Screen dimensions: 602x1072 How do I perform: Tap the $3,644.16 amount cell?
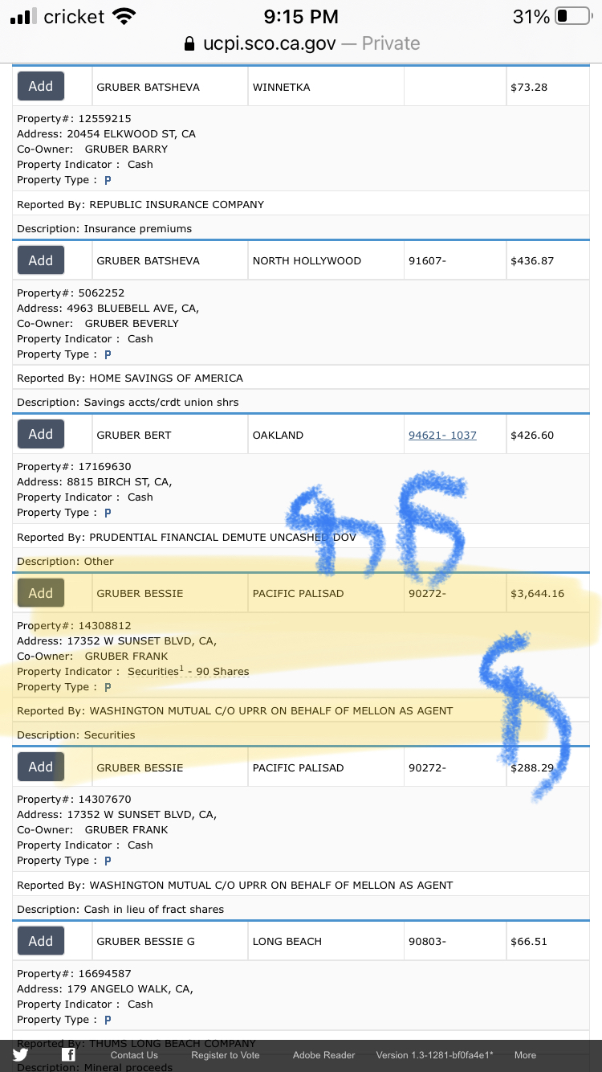tap(547, 593)
